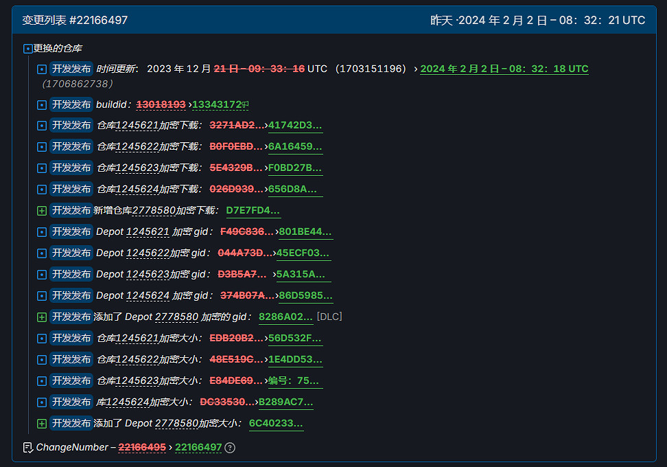Click the document icon before ChangeNumber
Viewport: 667px width, 467px height.
tap(27, 448)
